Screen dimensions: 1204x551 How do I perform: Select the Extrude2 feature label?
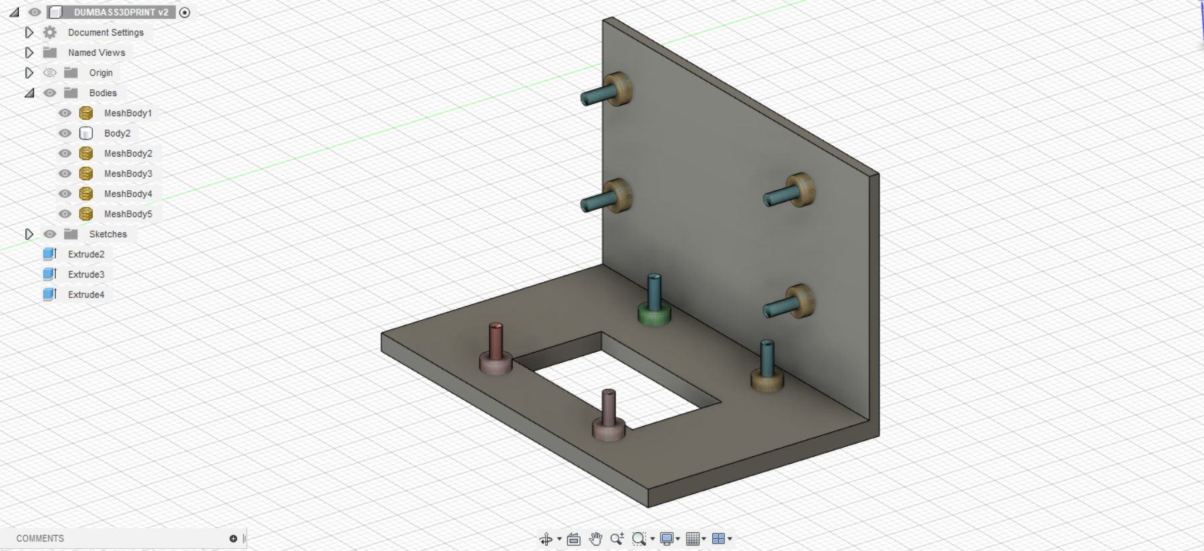(86, 254)
